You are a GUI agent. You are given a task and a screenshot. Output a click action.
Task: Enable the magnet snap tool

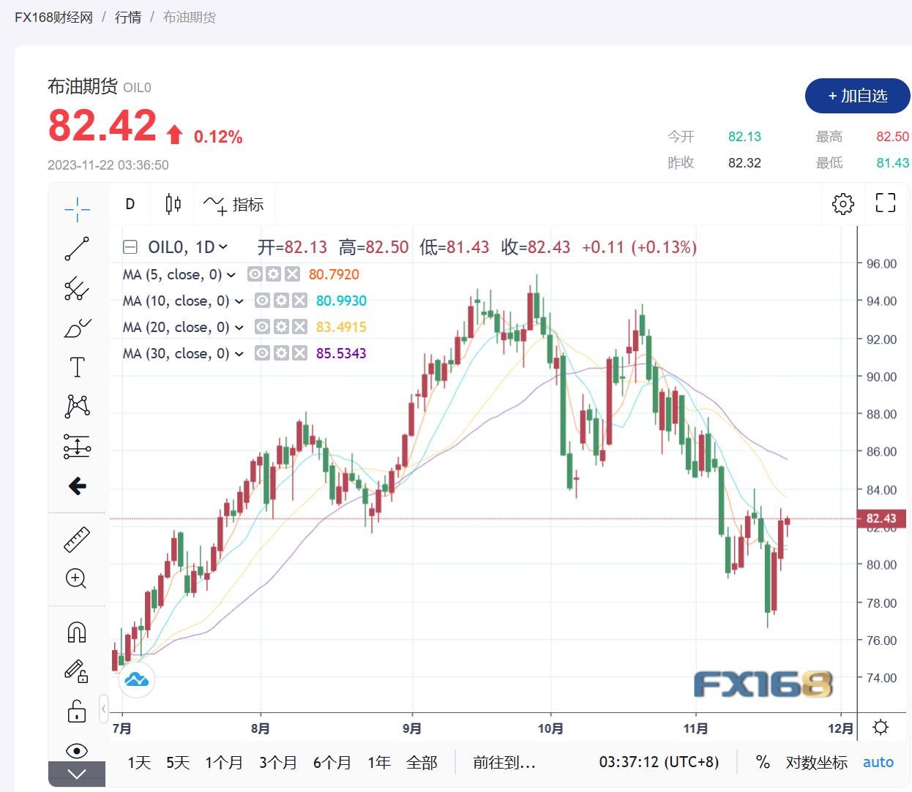(x=77, y=632)
